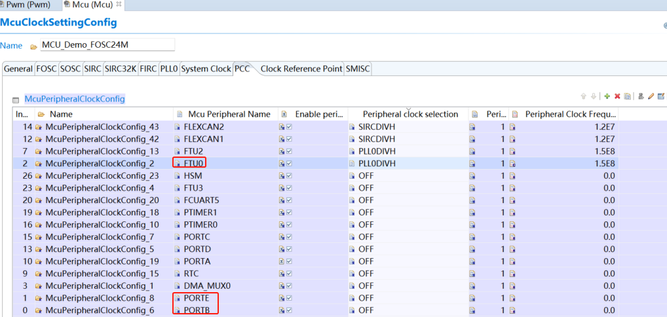Click the McuPeripheralClockConfig link heading

(74, 99)
